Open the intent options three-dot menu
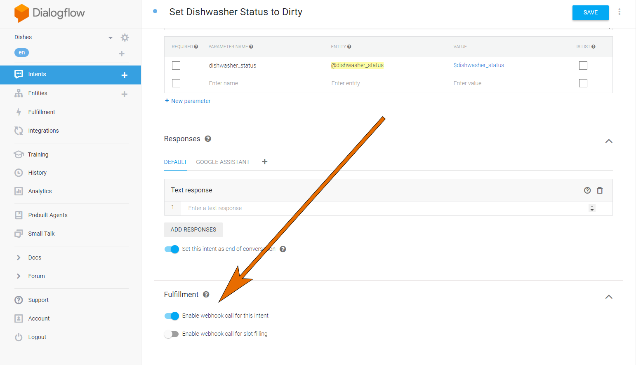 (620, 12)
